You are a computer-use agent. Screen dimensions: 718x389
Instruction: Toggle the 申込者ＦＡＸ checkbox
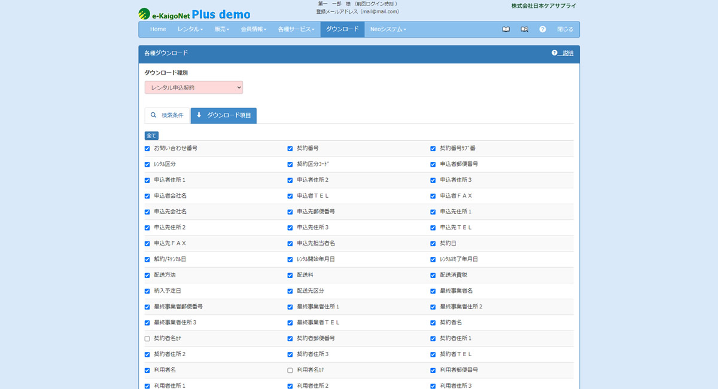[433, 196]
